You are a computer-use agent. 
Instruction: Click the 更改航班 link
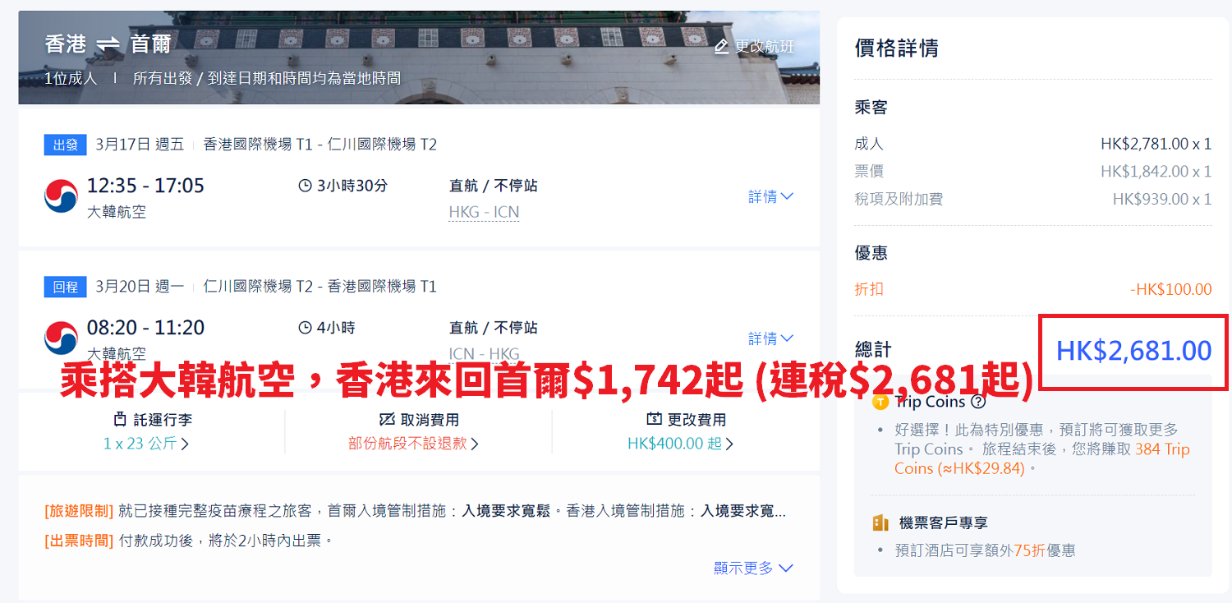765,47
